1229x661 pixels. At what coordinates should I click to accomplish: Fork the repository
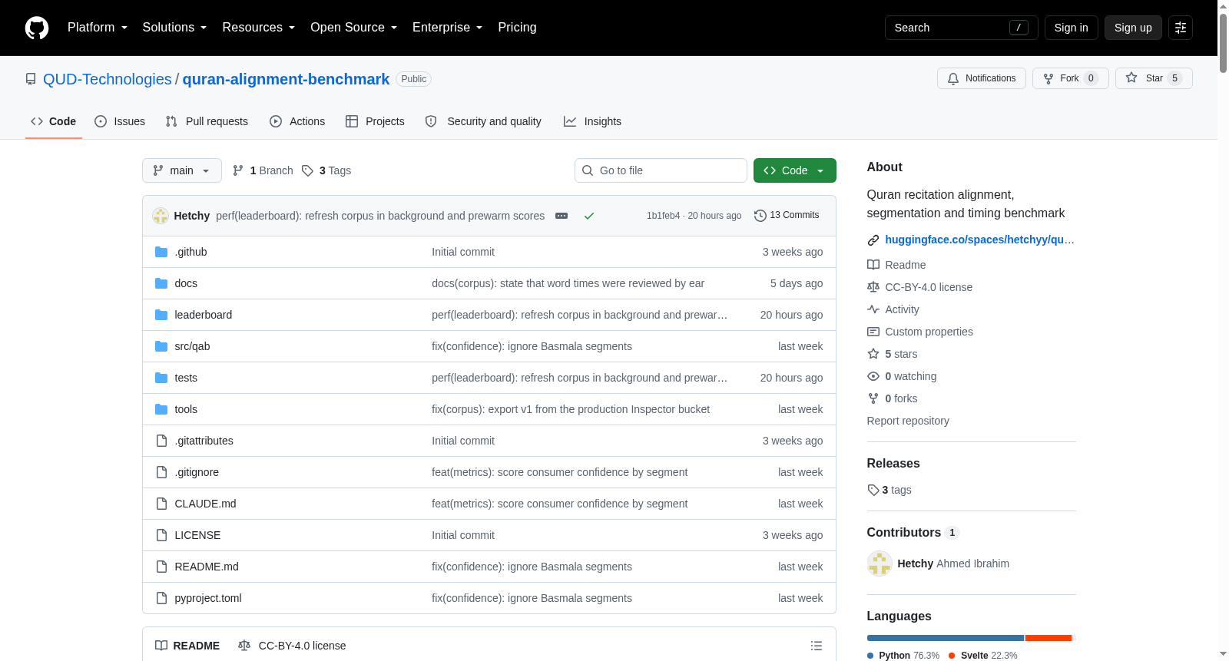[1071, 78]
